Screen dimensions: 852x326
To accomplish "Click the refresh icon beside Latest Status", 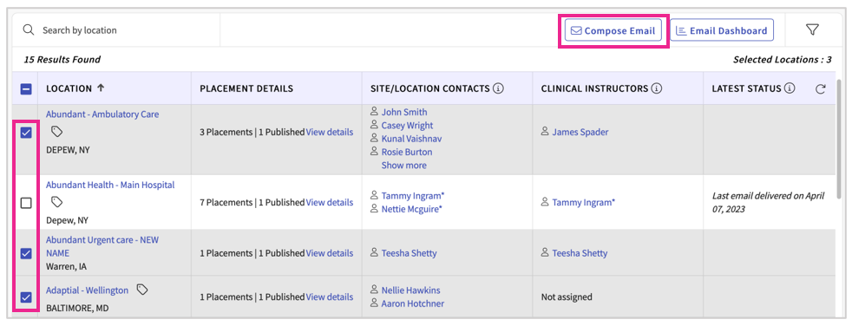I will click(821, 88).
